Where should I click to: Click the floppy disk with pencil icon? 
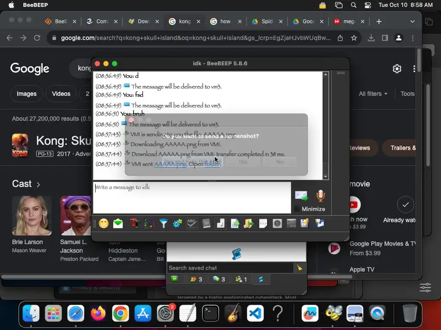coord(304,223)
